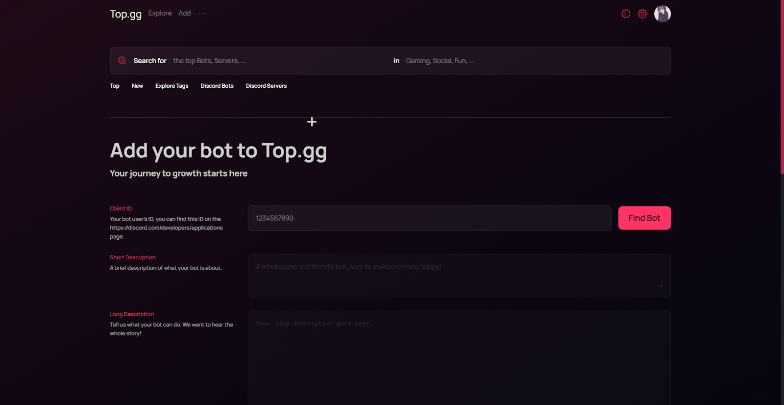784x405 pixels.
Task: Open the user profile avatar
Action: [x=662, y=14]
